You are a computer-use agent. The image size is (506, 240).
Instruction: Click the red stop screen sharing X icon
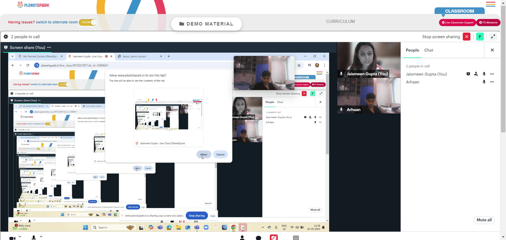click(x=467, y=37)
